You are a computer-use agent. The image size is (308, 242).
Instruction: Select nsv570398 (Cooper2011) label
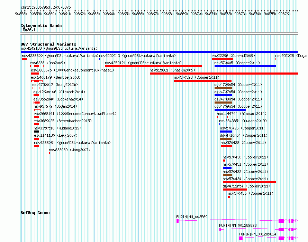click(197, 77)
